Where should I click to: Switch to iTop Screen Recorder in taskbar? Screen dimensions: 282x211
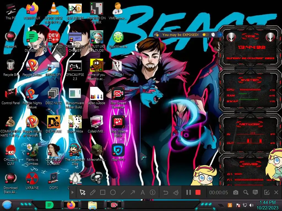[x=114, y=205]
